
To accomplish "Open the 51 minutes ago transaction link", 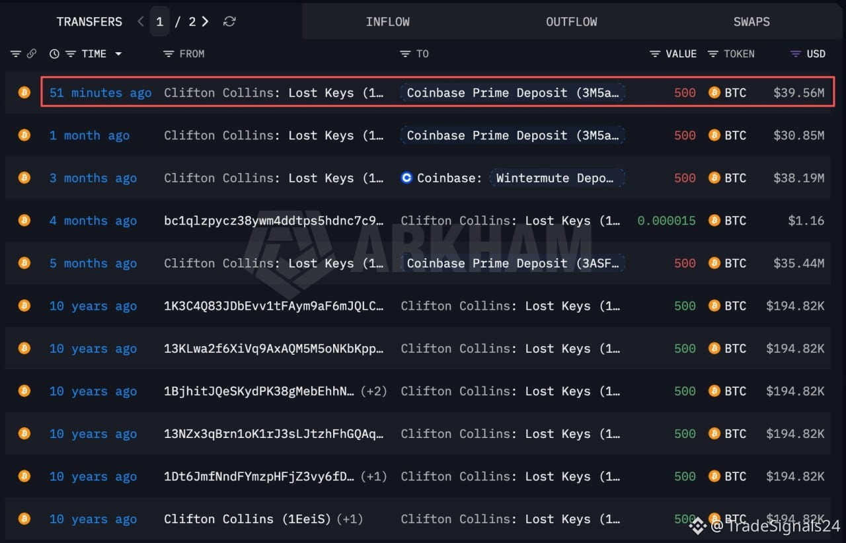I will [x=100, y=93].
